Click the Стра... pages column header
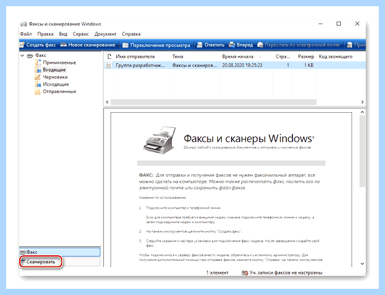This screenshot has height=295, width=385. [x=282, y=56]
